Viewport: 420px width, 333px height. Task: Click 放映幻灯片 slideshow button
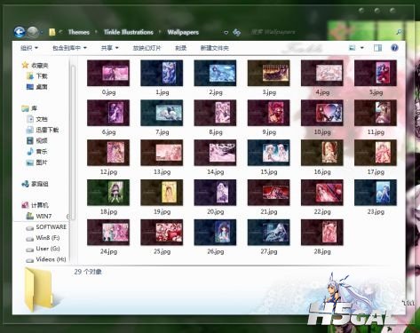click(147, 48)
